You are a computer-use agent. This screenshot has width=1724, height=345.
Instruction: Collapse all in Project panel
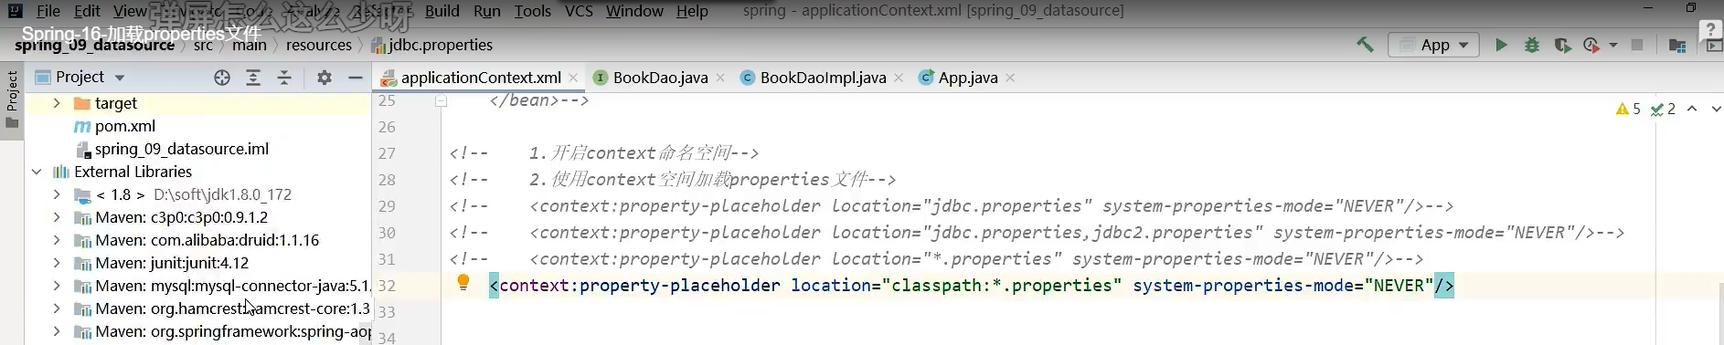[284, 78]
